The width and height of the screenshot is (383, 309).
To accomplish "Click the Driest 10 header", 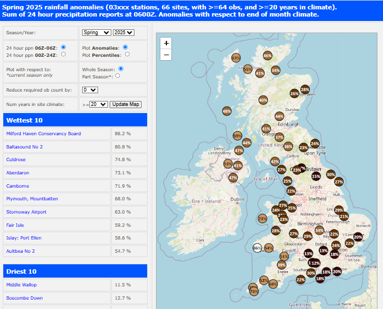I will point(75,271).
